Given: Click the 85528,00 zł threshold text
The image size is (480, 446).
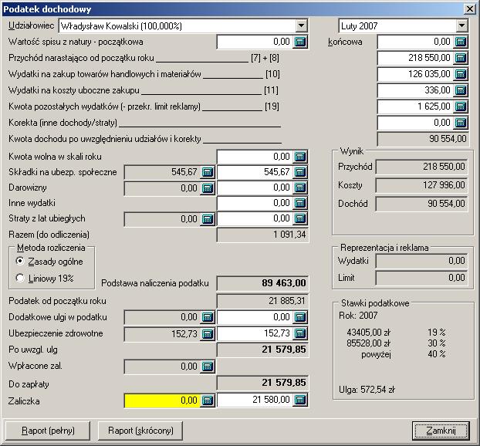Looking at the screenshot, I should click(369, 343).
